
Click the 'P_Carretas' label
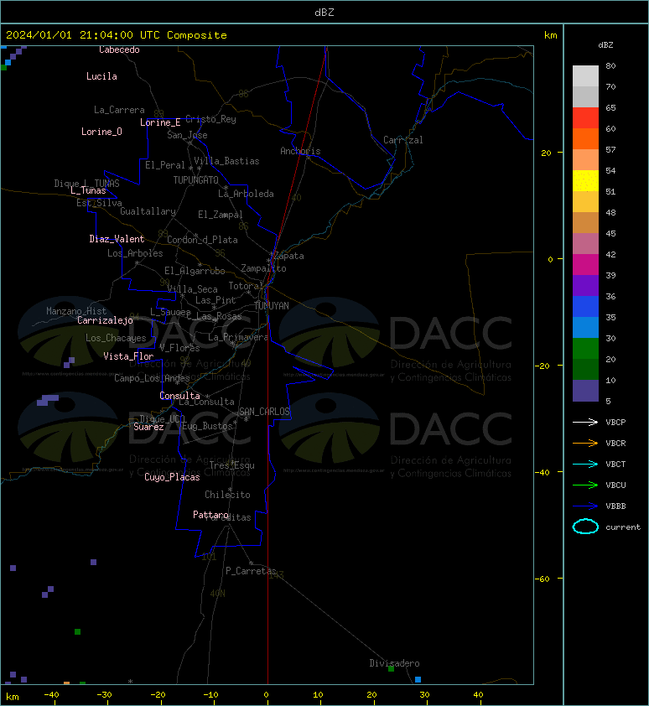[x=251, y=571]
